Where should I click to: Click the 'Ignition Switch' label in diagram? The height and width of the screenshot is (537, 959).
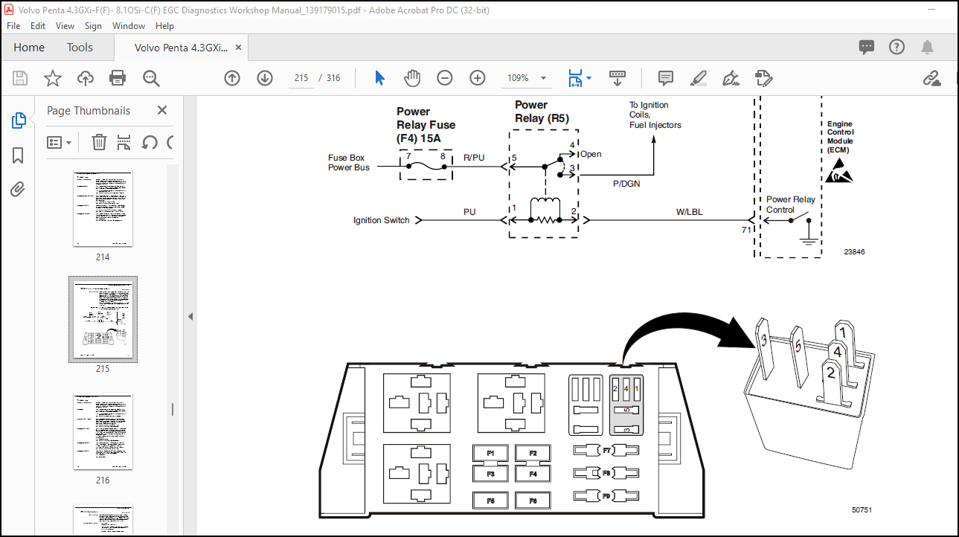tap(381, 220)
